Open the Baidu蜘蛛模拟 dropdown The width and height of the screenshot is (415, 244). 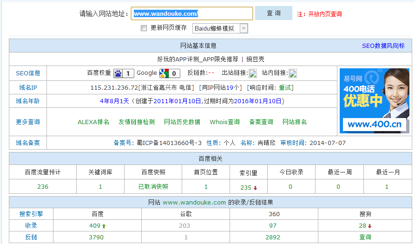click(220, 28)
